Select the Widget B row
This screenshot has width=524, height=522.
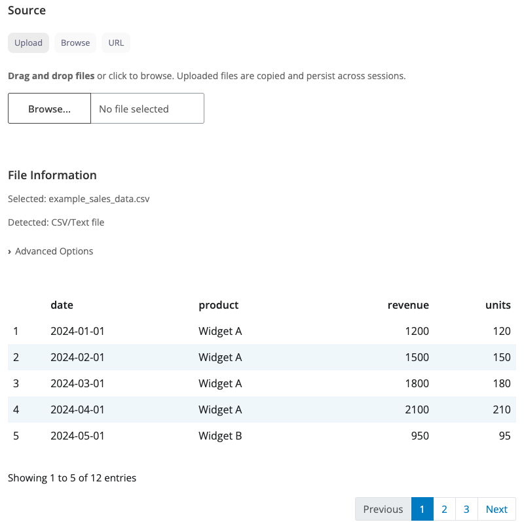tap(262, 436)
